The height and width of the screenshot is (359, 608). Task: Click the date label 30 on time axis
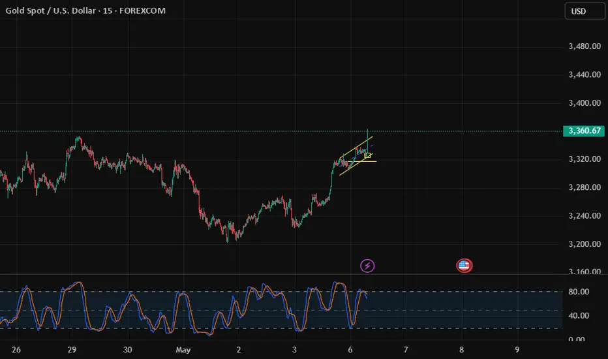128,350
